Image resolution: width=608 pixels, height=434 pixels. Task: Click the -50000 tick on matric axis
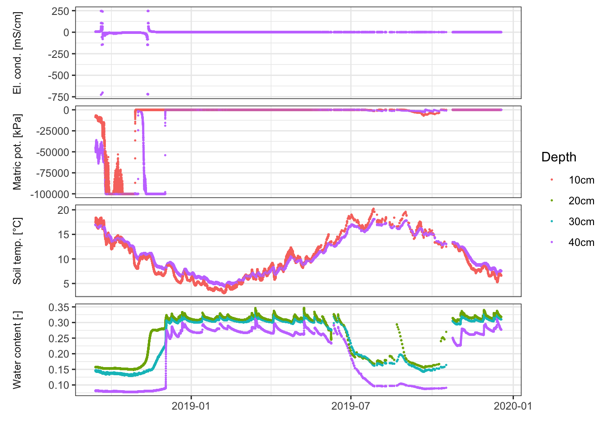(x=53, y=152)
